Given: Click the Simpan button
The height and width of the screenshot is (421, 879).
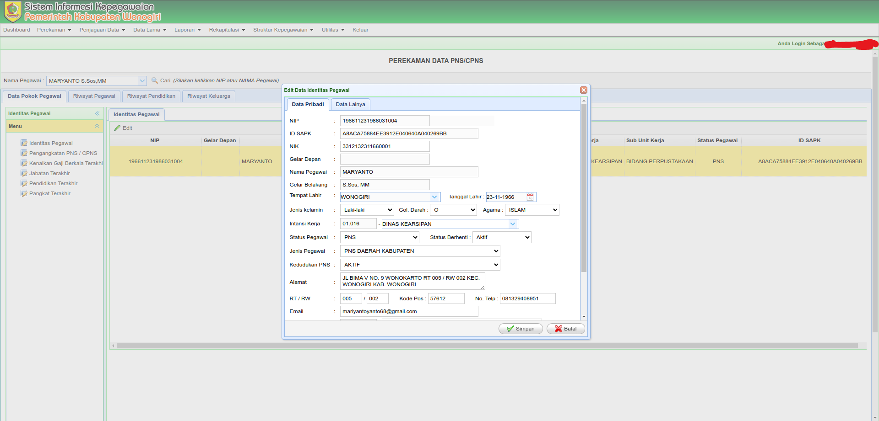Looking at the screenshot, I should [x=521, y=329].
